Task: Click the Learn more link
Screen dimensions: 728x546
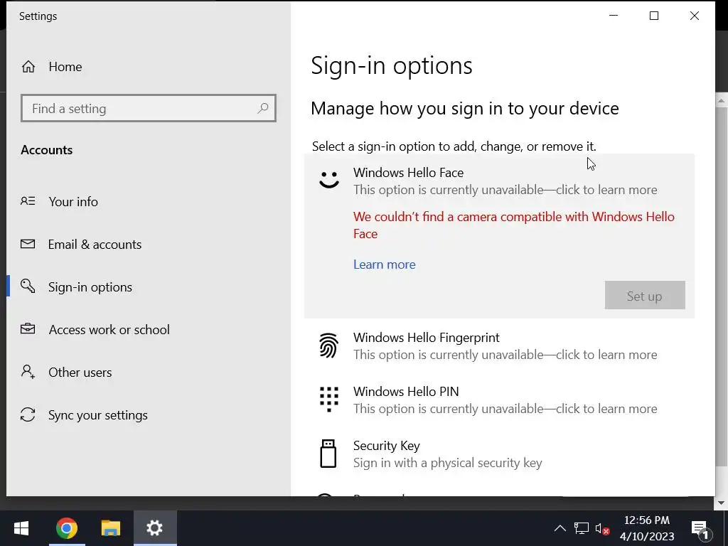Action: pyautogui.click(x=385, y=264)
